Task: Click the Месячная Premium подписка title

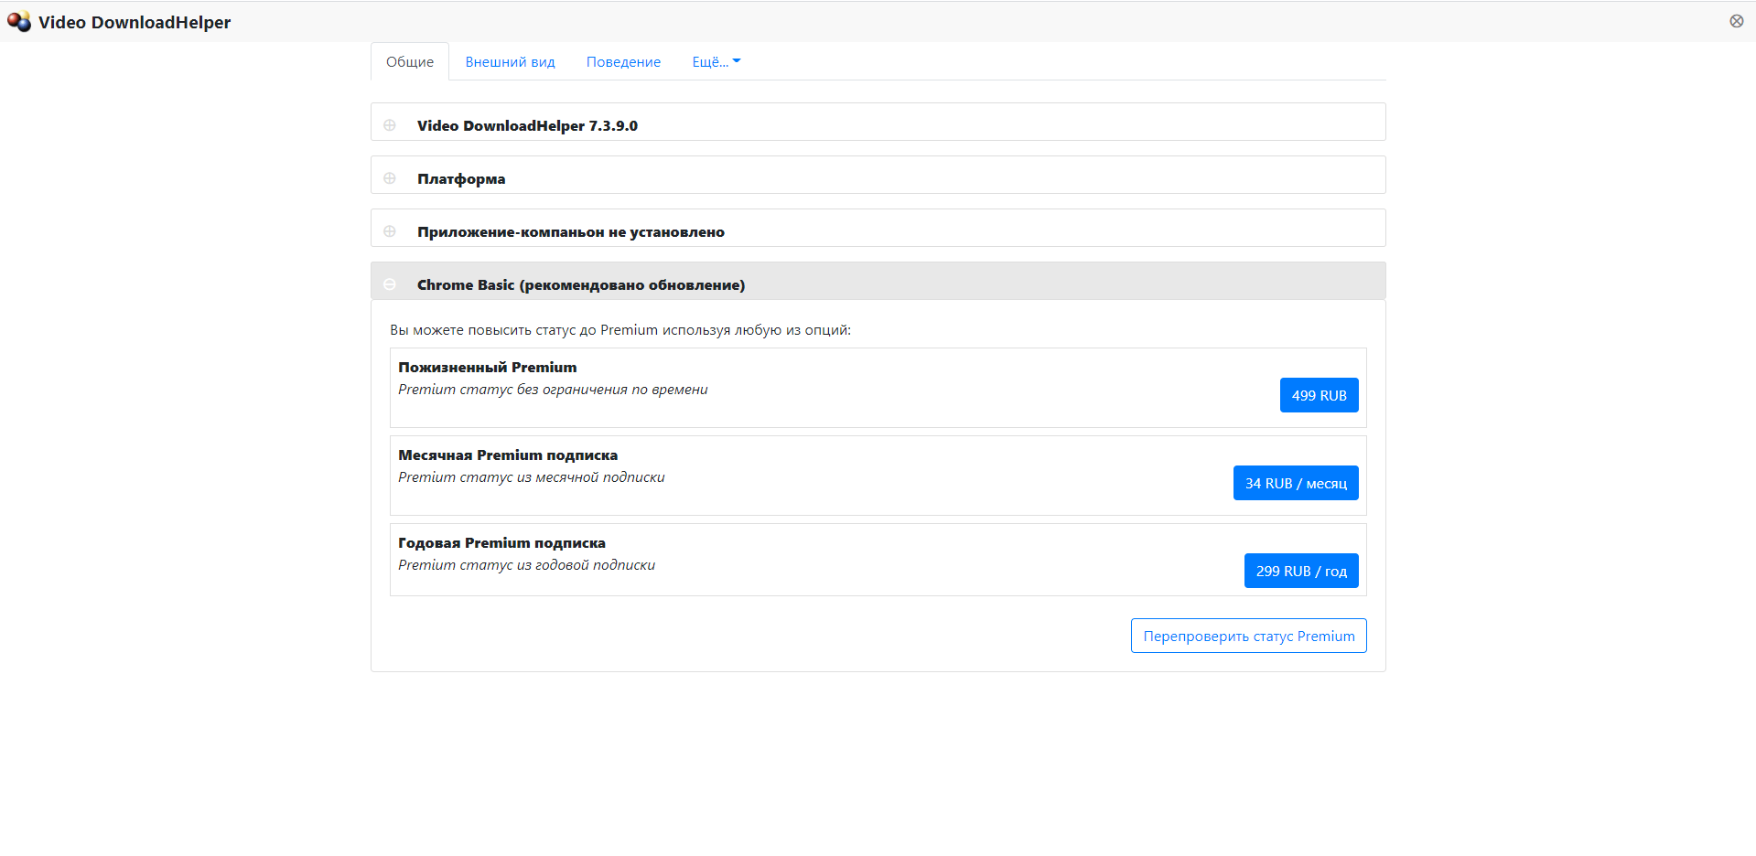Action: point(508,455)
